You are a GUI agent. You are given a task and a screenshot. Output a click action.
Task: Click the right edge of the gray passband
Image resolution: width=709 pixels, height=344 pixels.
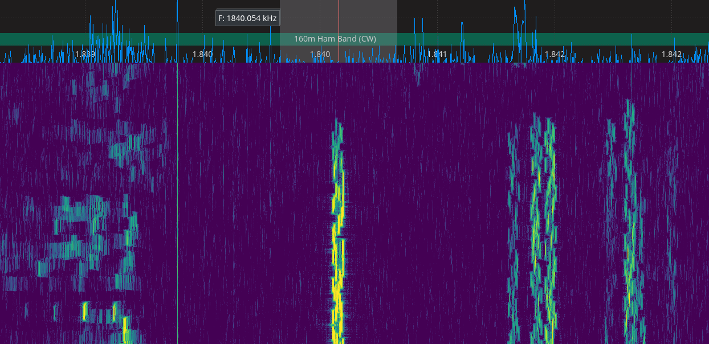click(397, 23)
